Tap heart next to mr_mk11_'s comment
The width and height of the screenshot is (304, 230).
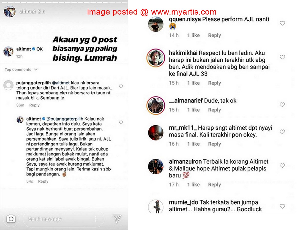pyautogui.click(x=282, y=132)
